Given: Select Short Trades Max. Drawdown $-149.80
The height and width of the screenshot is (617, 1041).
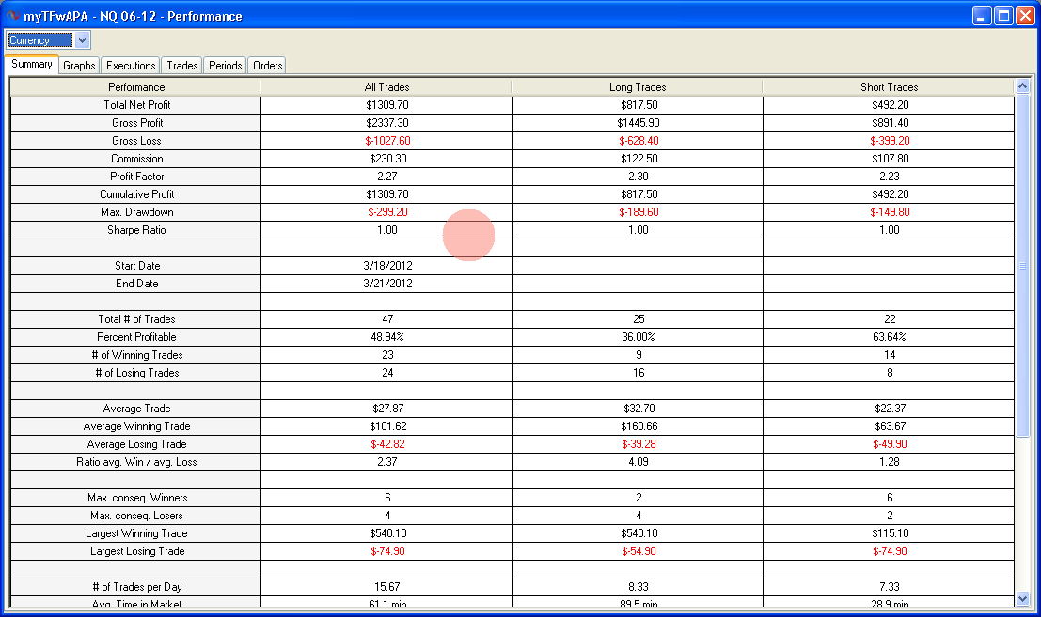Looking at the screenshot, I should (x=890, y=212).
